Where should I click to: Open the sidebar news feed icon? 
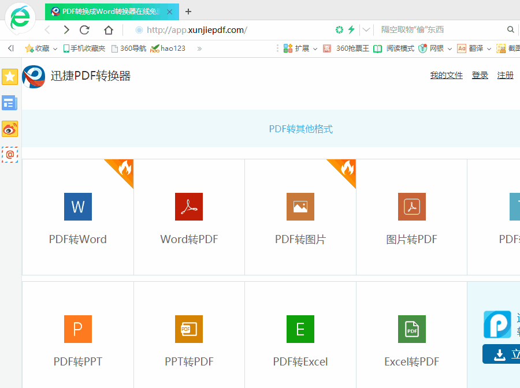[x=10, y=103]
